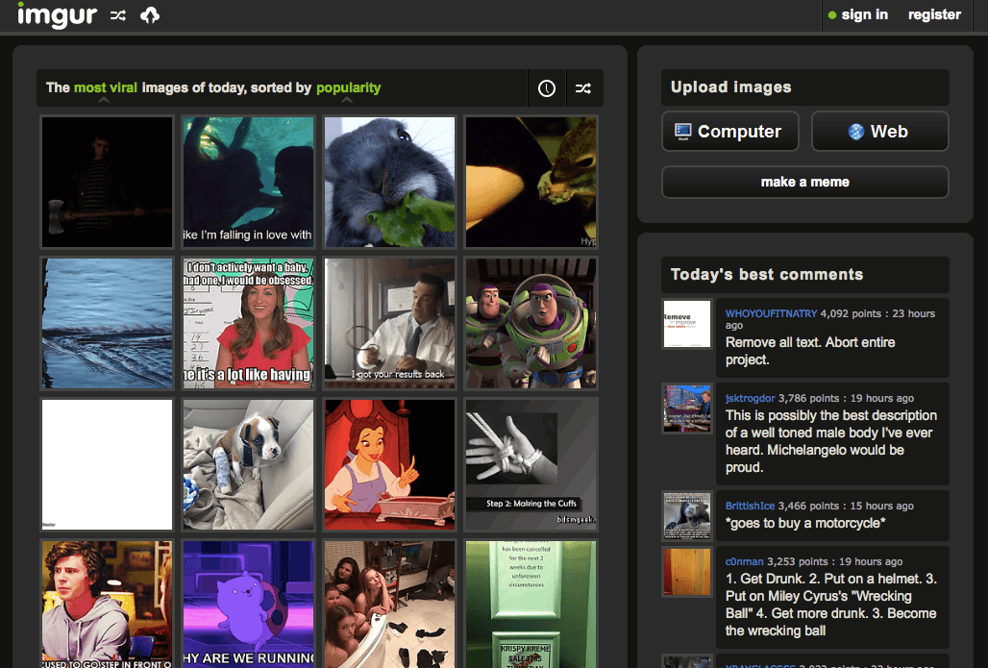The width and height of the screenshot is (988, 668).
Task: Open jsktrogdor's profile link
Action: [750, 398]
